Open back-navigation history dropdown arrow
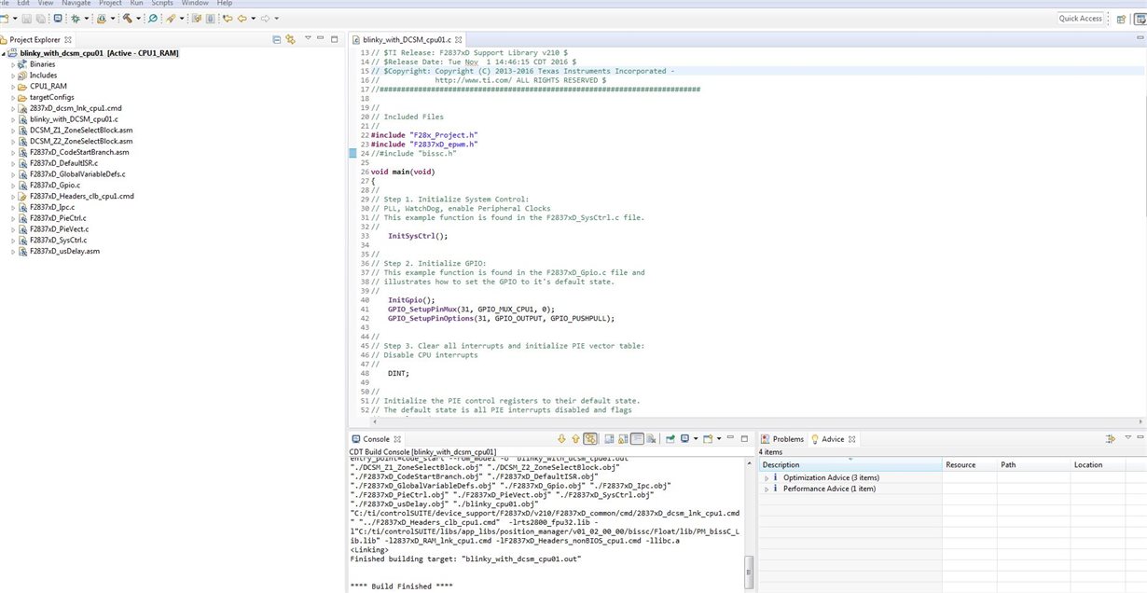This screenshot has width=1147, height=593. [x=253, y=19]
